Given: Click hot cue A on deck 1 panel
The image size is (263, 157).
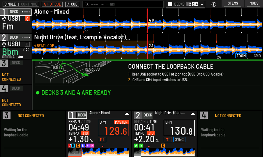Looking at the screenshot, I should point(70,146).
